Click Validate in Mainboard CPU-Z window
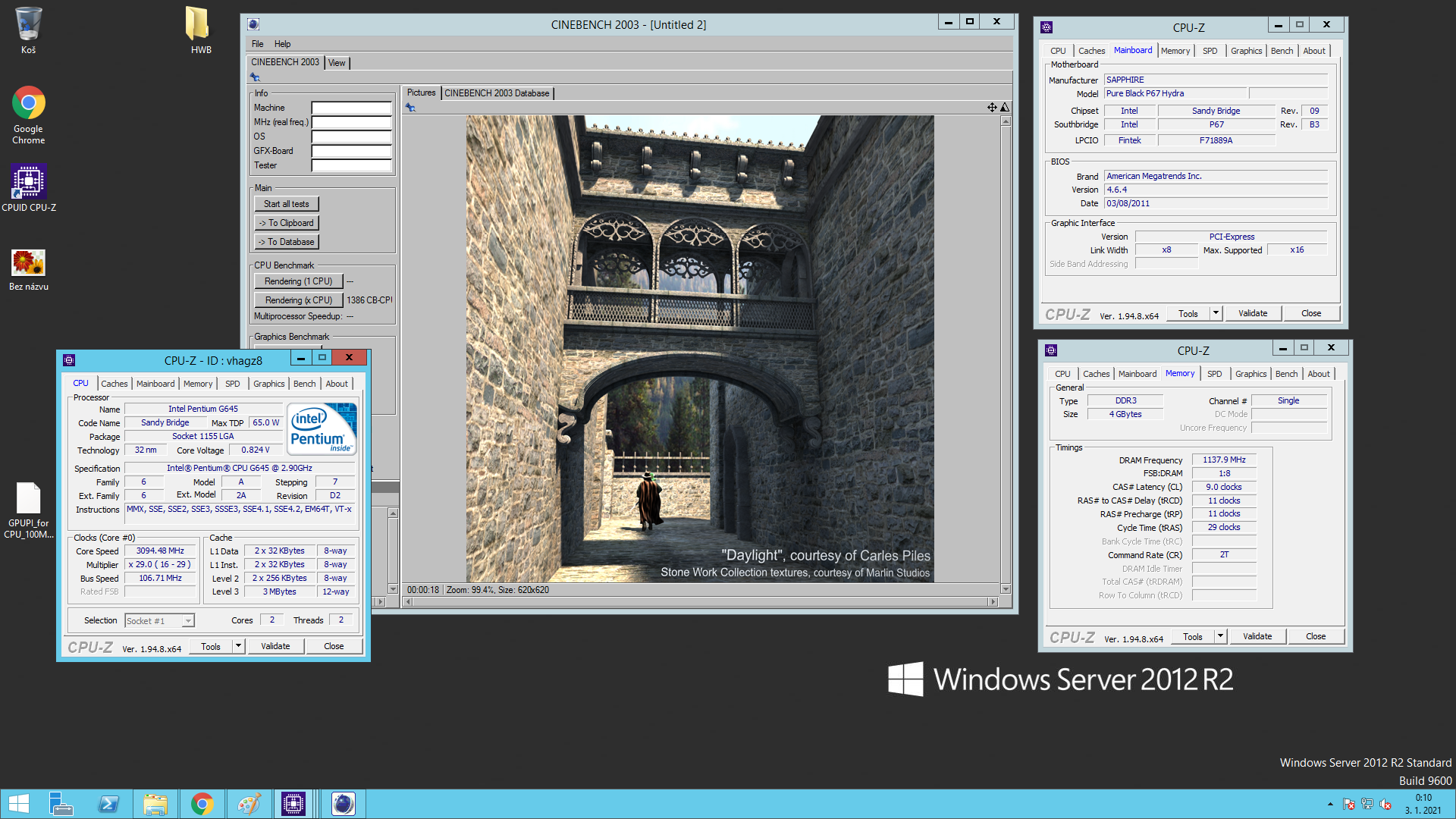Screen dimensions: 1456x819 pos(1253,313)
